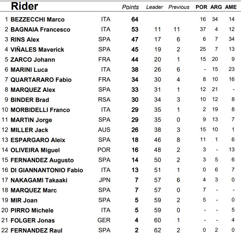241x234 pixels.
Task: Click the AUS nationality for Miller
Action: [104, 130]
